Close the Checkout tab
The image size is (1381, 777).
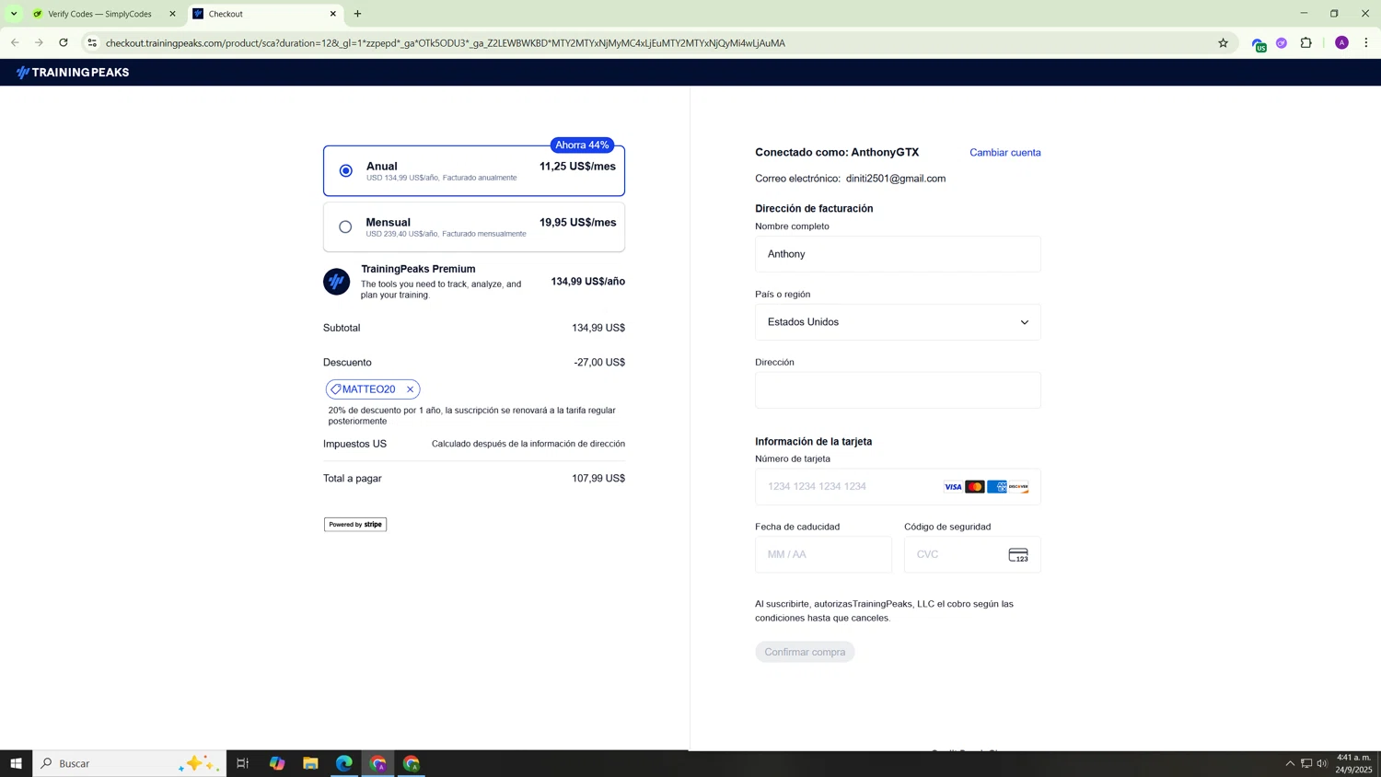(x=333, y=14)
